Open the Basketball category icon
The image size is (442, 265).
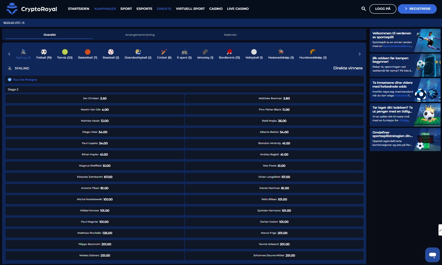[88, 52]
